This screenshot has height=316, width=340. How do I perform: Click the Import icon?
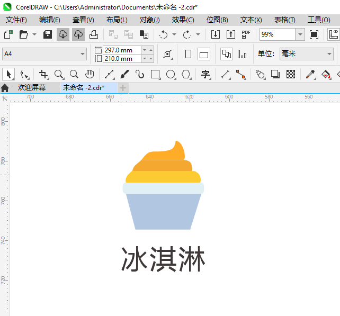tap(216, 34)
